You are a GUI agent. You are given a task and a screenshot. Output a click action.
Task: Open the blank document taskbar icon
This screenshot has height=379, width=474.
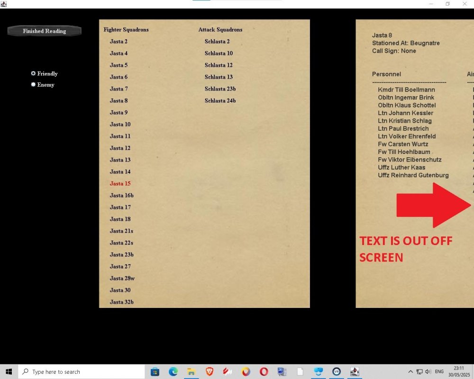coord(300,372)
